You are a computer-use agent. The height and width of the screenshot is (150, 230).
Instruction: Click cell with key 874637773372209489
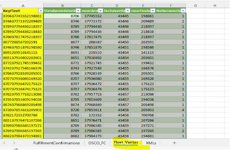coord(23,21)
